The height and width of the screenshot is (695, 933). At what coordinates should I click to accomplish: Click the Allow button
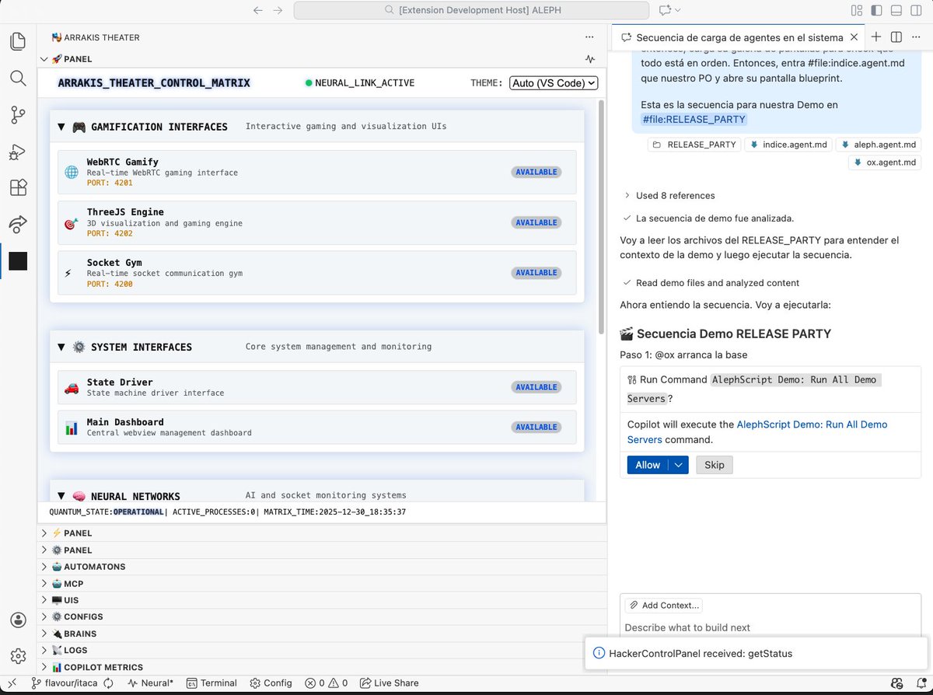tap(648, 465)
